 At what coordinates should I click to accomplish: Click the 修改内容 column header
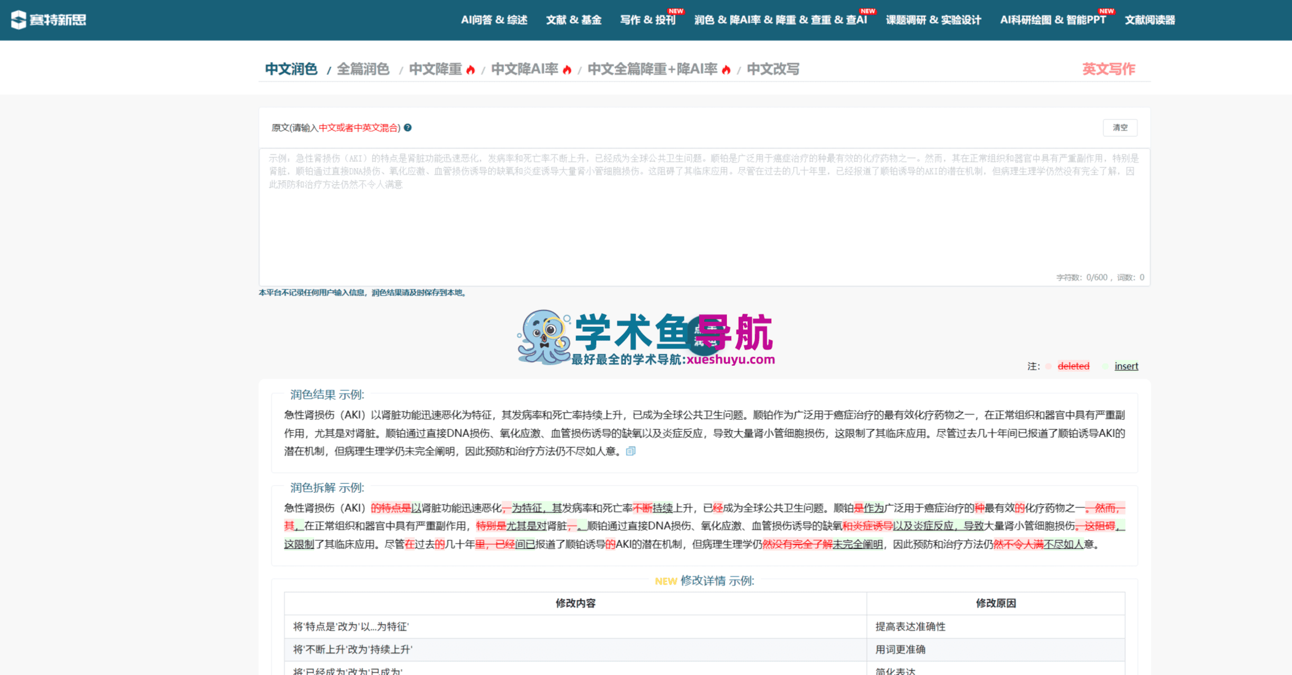[x=575, y=603]
